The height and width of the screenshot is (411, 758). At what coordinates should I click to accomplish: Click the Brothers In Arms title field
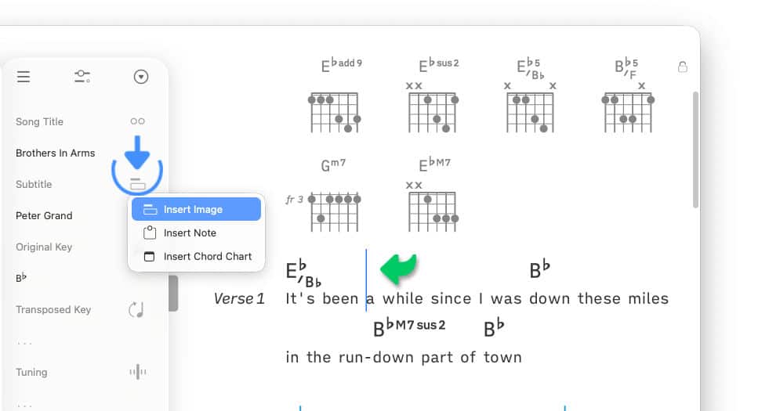(x=56, y=153)
